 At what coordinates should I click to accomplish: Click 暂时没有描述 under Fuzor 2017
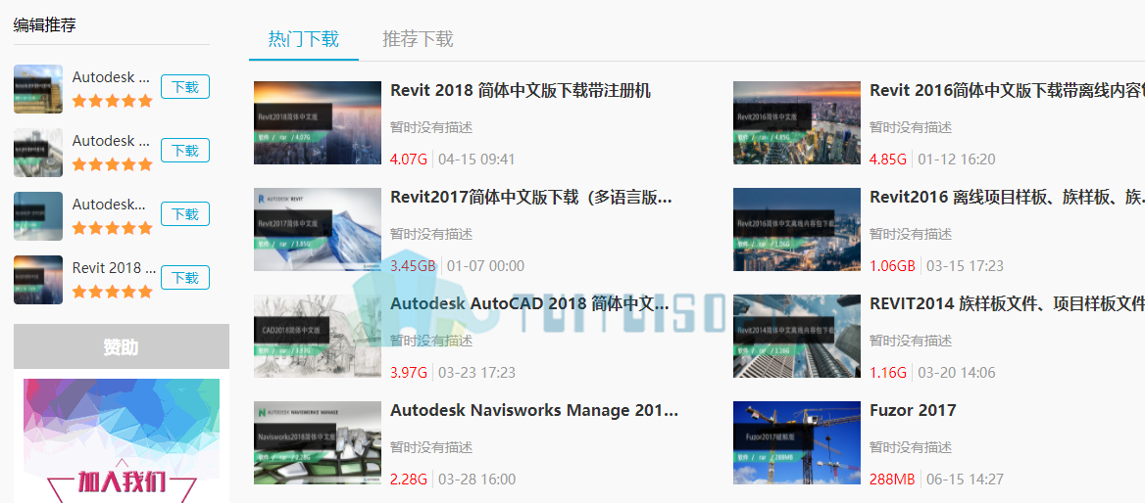pos(911,447)
